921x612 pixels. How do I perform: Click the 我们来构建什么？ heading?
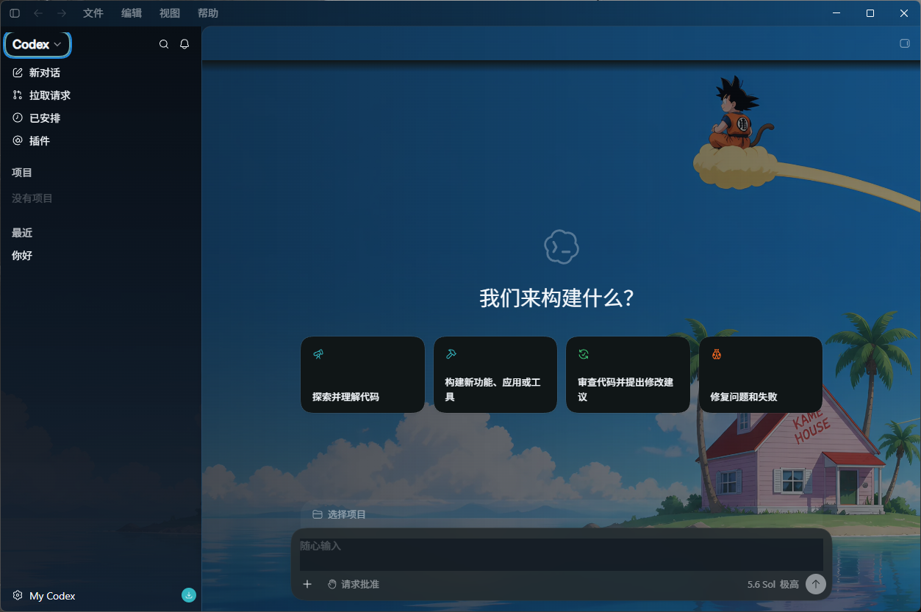(x=557, y=299)
